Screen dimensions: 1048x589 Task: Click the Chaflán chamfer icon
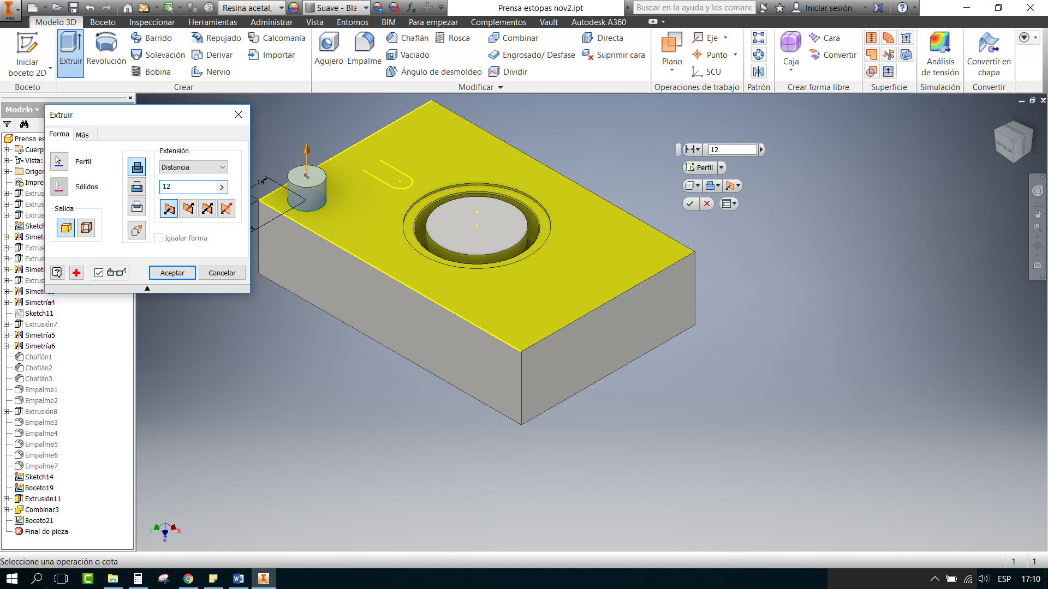pos(392,38)
